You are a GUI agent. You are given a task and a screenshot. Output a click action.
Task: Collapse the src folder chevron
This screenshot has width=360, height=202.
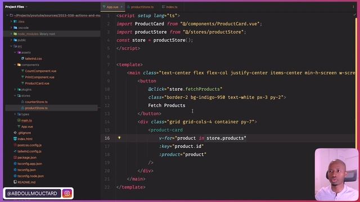coord(11,46)
